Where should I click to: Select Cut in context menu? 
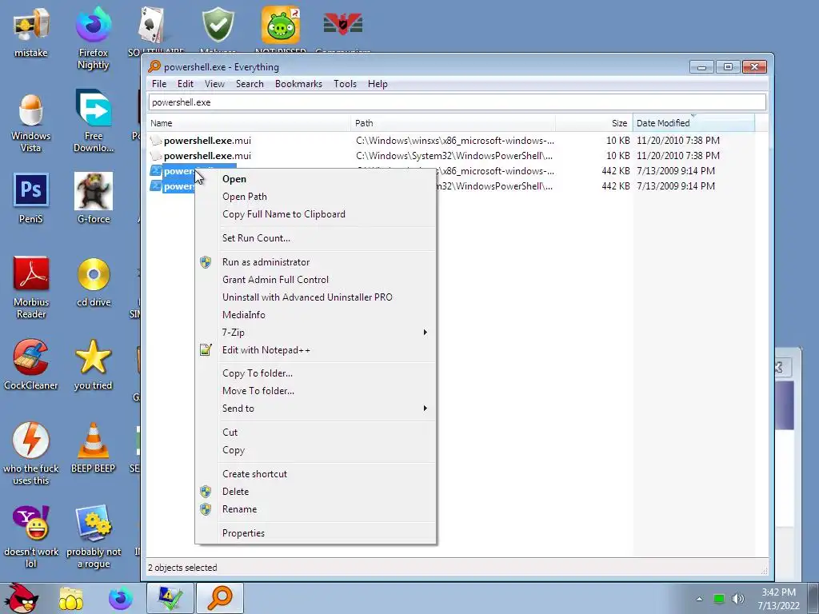pyautogui.click(x=316, y=433)
